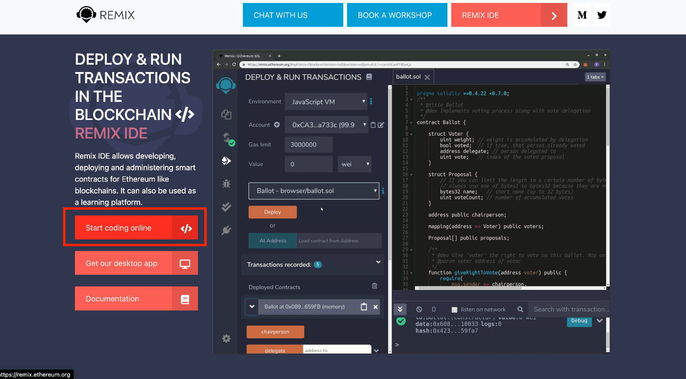Click the Gas limit 3000000 field
This screenshot has height=379, width=686.
(x=309, y=144)
